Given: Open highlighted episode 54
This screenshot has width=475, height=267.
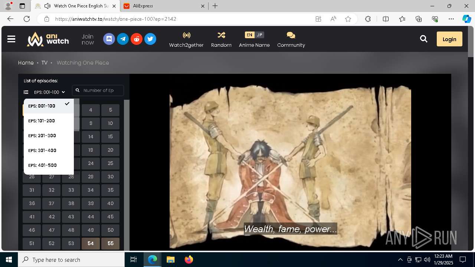Looking at the screenshot, I should click(91, 244).
